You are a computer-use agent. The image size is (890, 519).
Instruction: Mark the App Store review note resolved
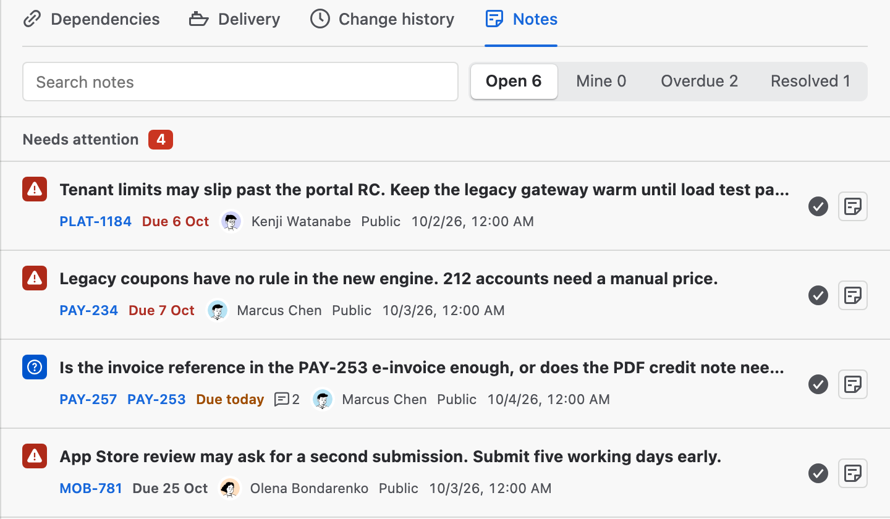[x=818, y=473]
